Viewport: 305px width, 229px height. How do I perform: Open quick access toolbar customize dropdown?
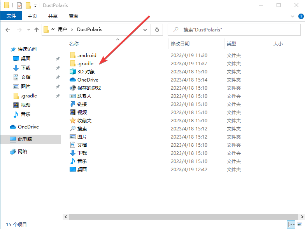point(35,6)
